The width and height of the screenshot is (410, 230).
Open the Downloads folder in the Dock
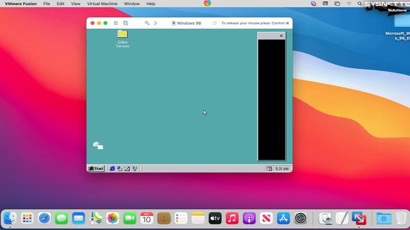click(384, 218)
